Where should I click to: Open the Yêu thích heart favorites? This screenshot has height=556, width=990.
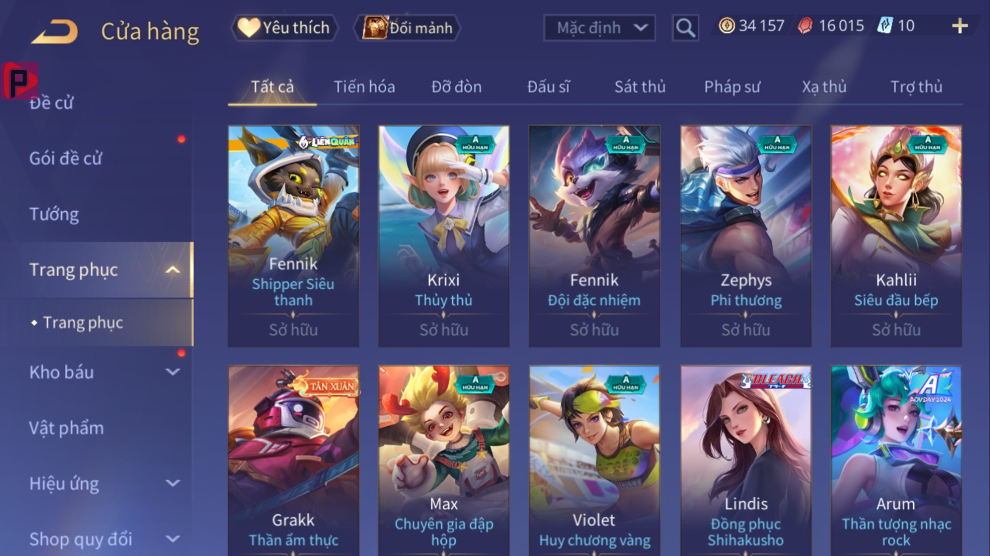(284, 28)
